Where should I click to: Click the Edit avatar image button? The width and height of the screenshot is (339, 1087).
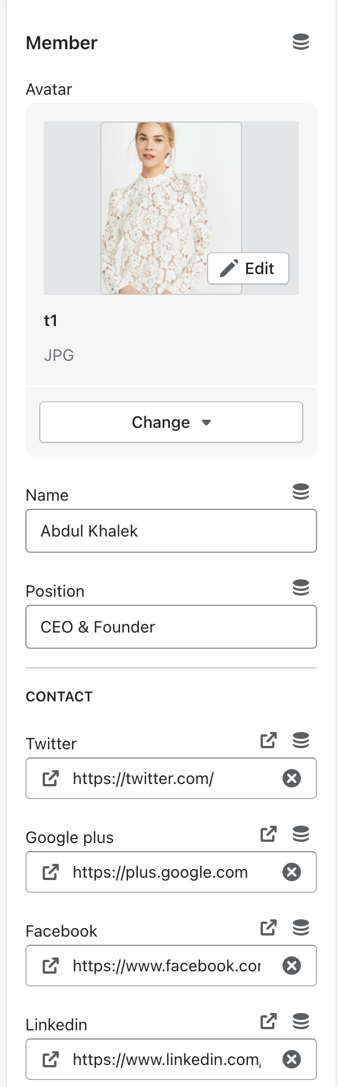(x=248, y=268)
